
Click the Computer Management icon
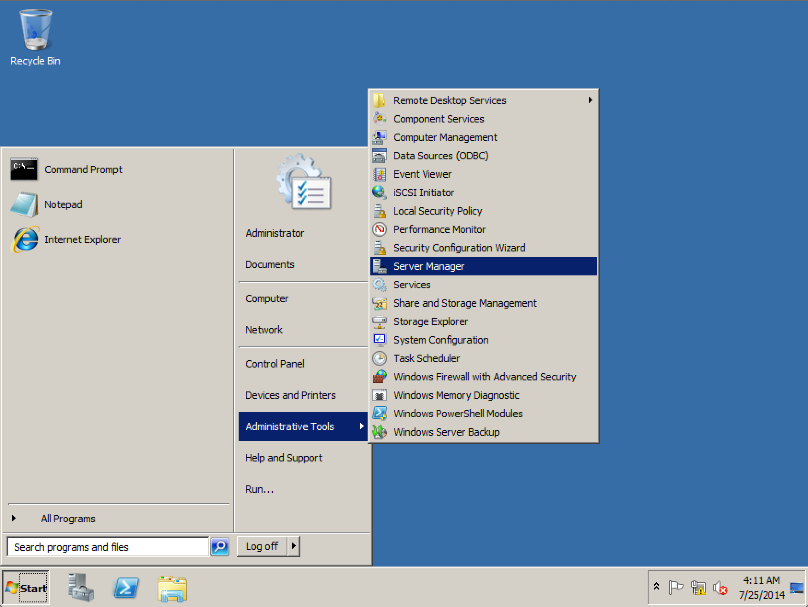tap(380, 137)
